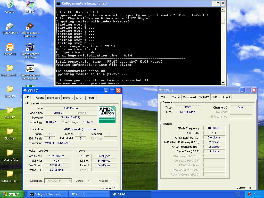Activate the second CPU-Z taskbar button
264x198 pixels.
[130, 194]
